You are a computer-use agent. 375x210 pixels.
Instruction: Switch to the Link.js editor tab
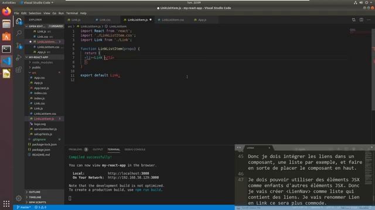76,20
